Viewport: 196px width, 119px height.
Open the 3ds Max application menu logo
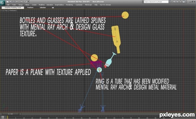(x=2, y=3)
